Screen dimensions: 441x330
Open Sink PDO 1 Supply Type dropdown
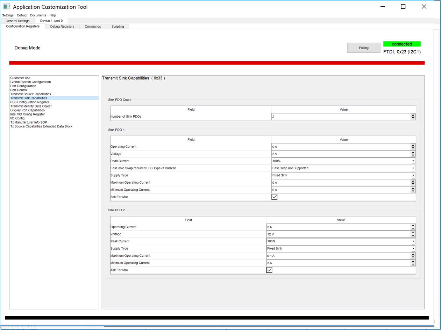[x=343, y=175]
